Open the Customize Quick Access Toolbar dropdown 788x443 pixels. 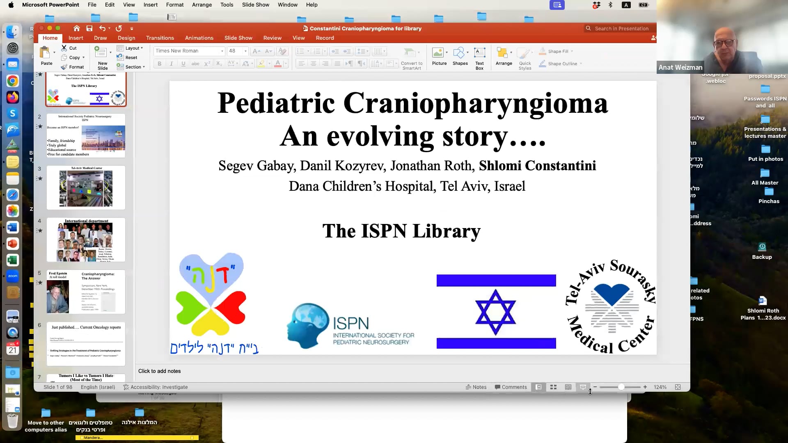(132, 28)
